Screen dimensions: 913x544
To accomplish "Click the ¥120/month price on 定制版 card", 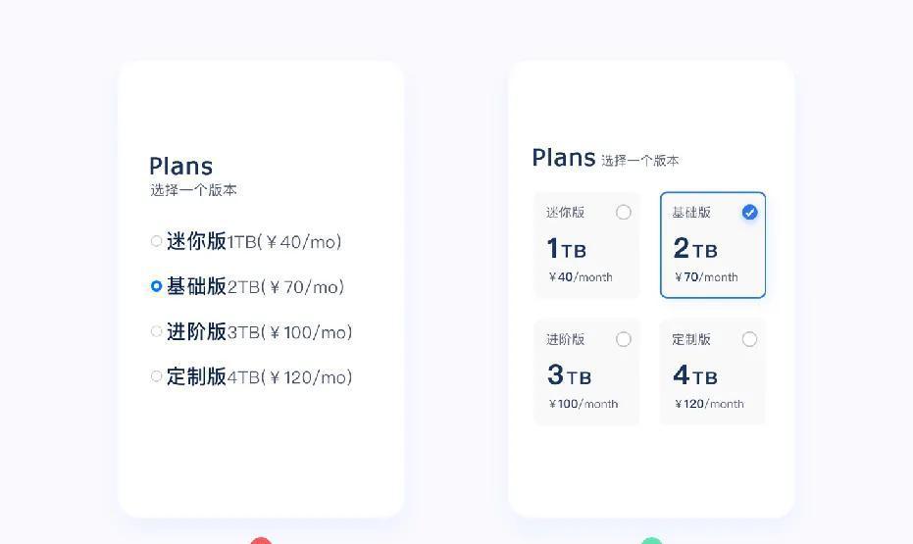I will pos(709,404).
